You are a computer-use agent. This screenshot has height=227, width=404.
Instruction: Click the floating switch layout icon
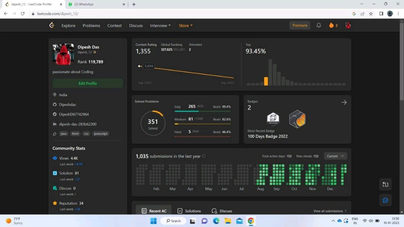(385, 184)
